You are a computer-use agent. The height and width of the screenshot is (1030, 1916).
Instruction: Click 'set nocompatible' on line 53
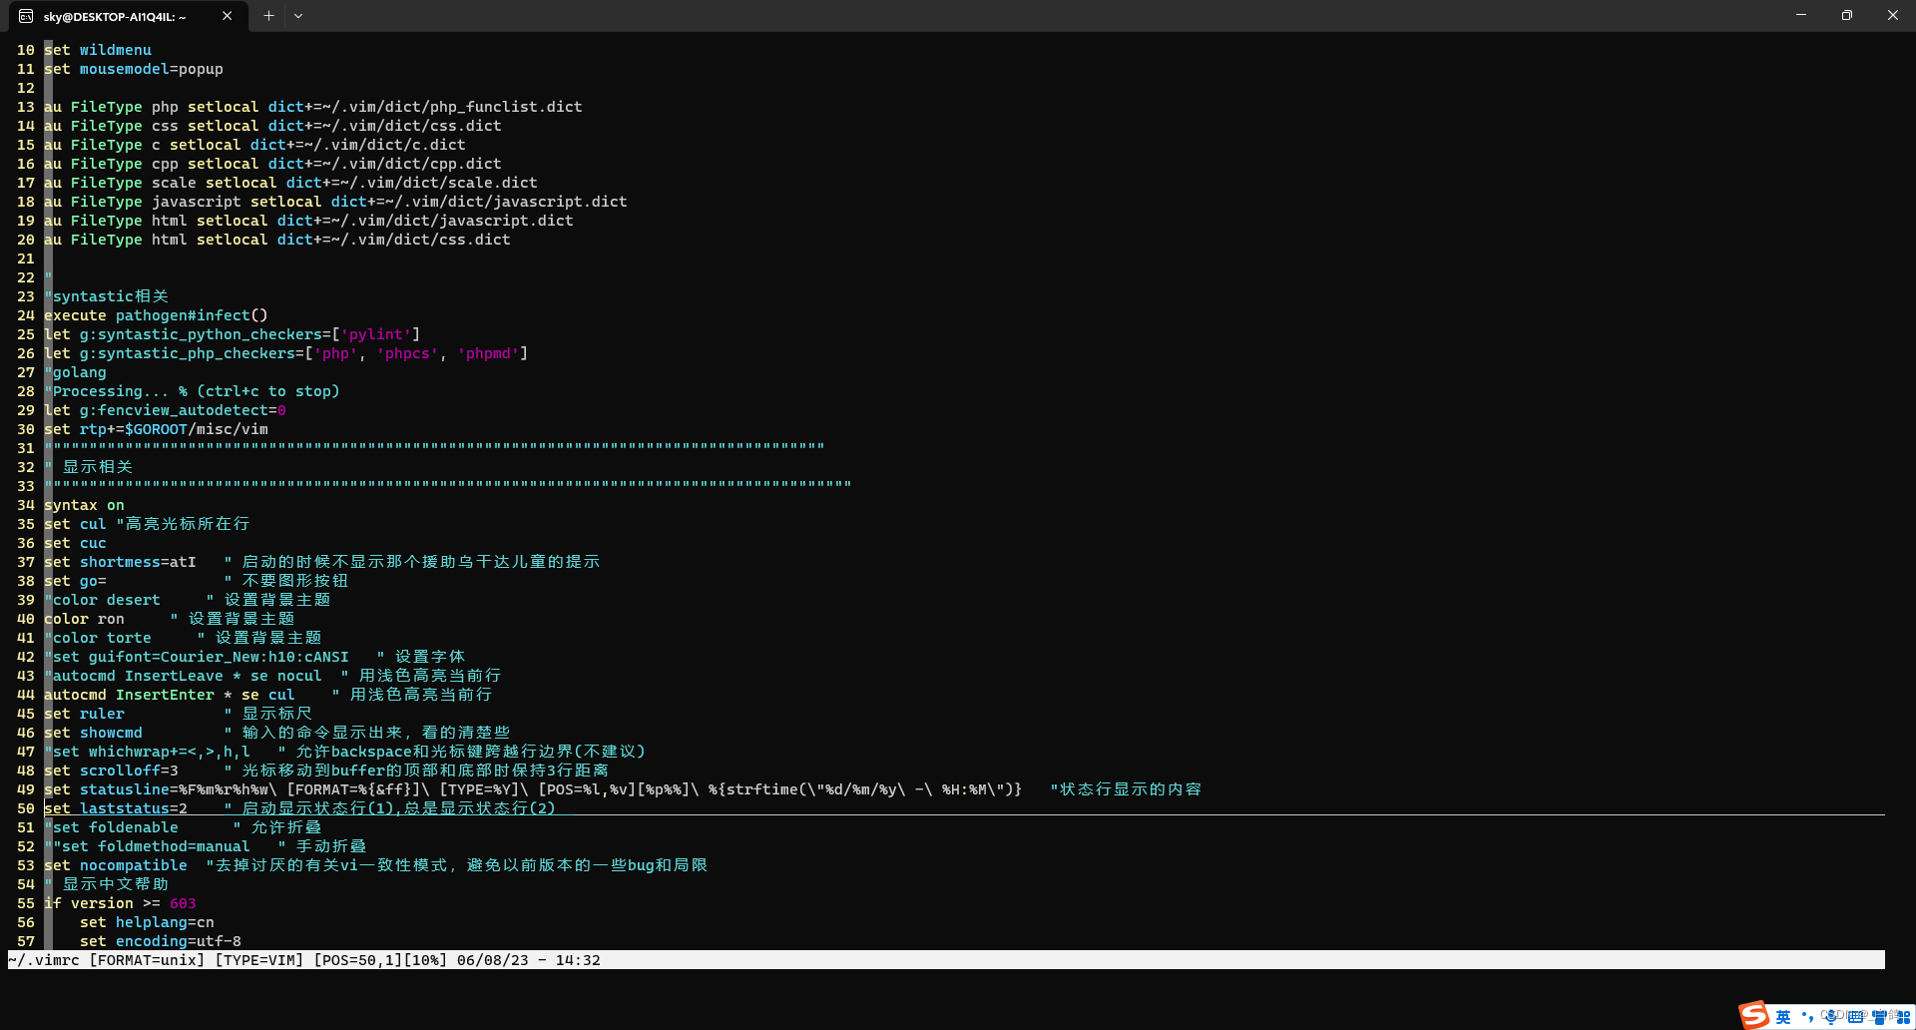[116, 865]
